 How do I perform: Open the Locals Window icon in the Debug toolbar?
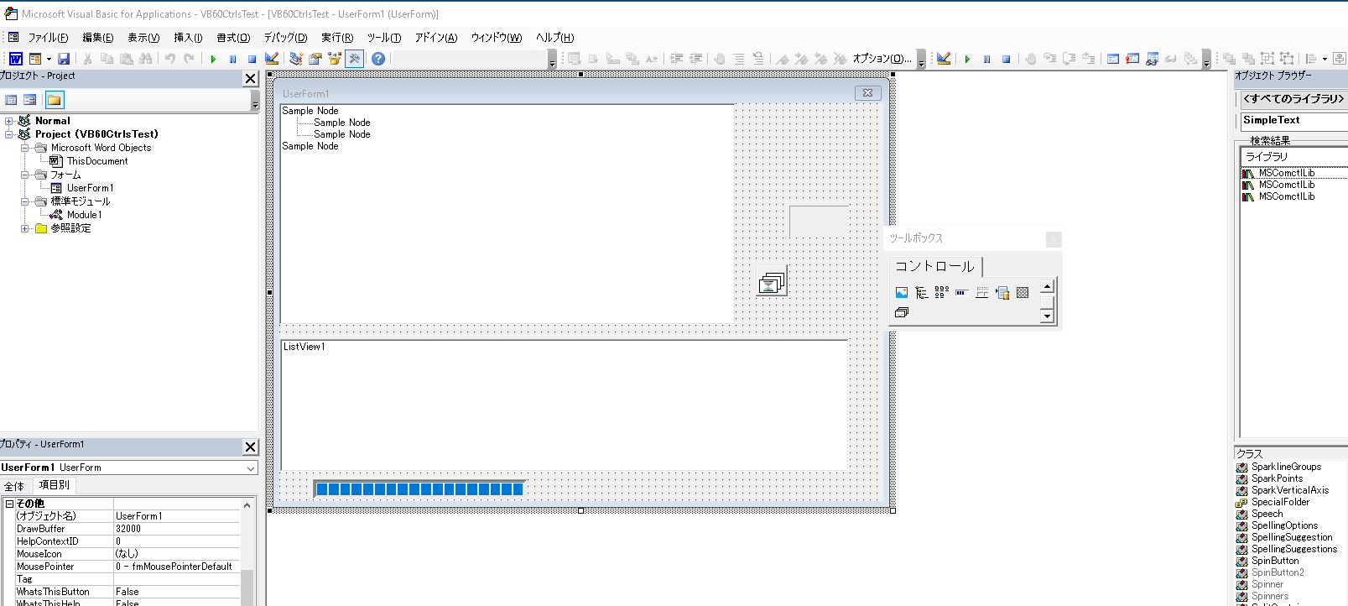(x=1112, y=59)
